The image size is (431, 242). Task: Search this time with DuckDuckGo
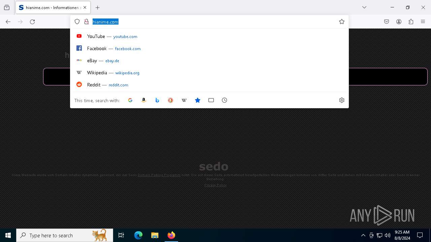[171, 100]
